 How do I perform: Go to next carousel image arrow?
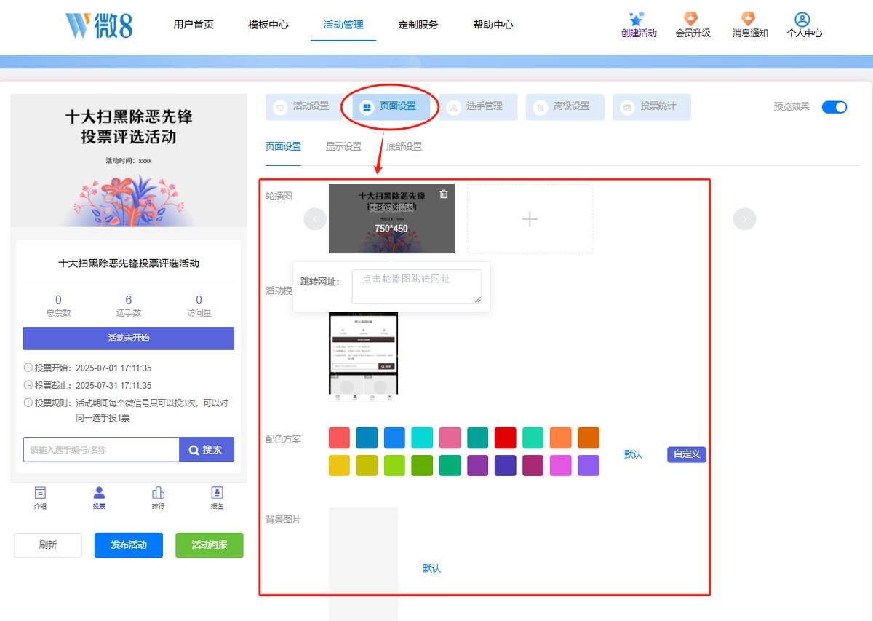[x=744, y=218]
